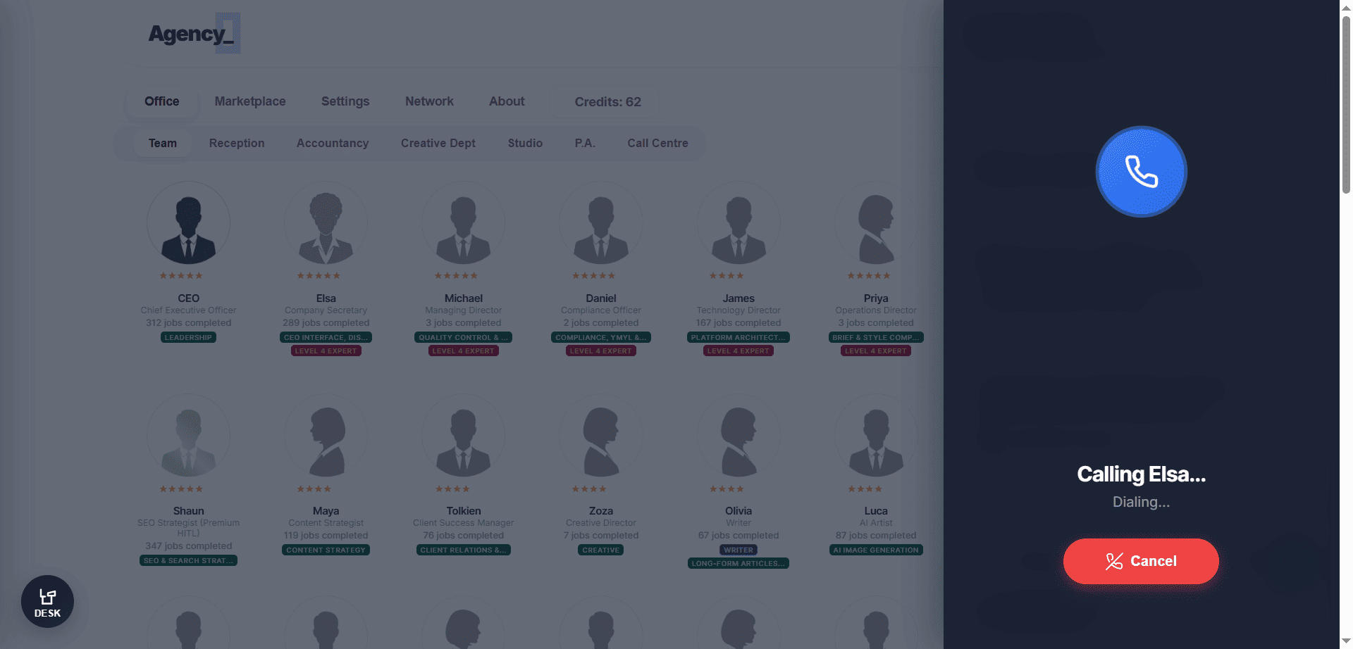
Task: Select the CEO avatar
Action: [188, 223]
